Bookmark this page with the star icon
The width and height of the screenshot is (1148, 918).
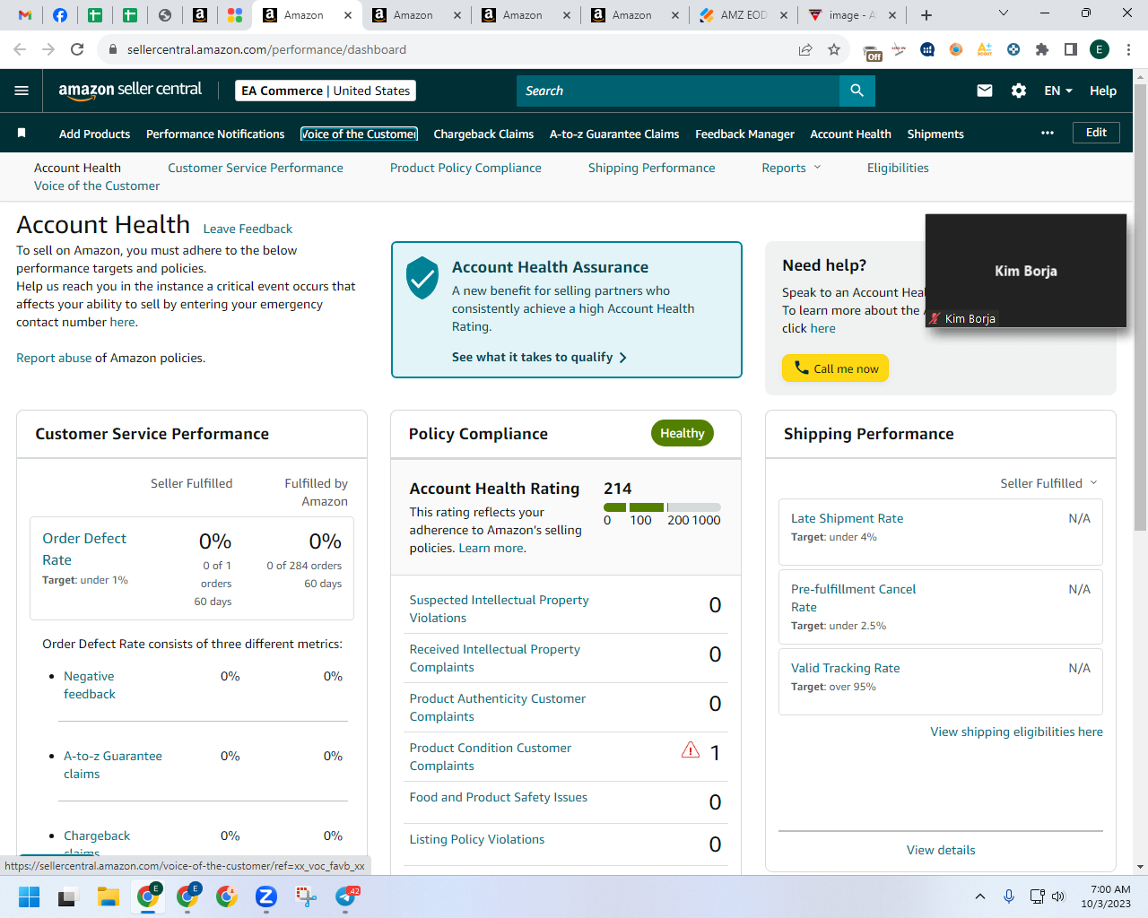coord(834,49)
